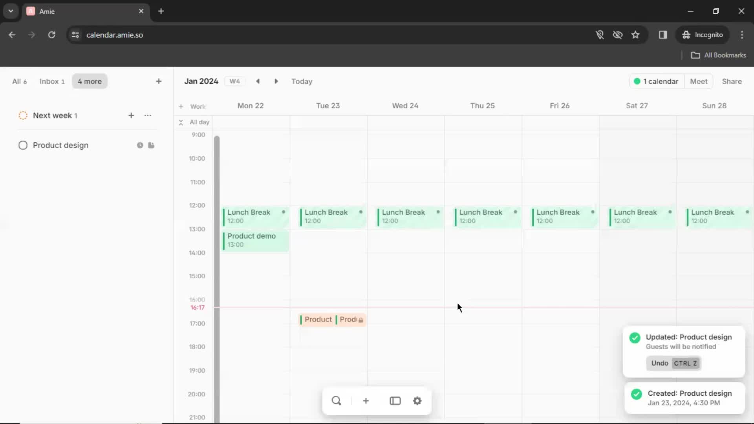Click the navigate next week arrow
754x424 pixels.
tap(276, 81)
